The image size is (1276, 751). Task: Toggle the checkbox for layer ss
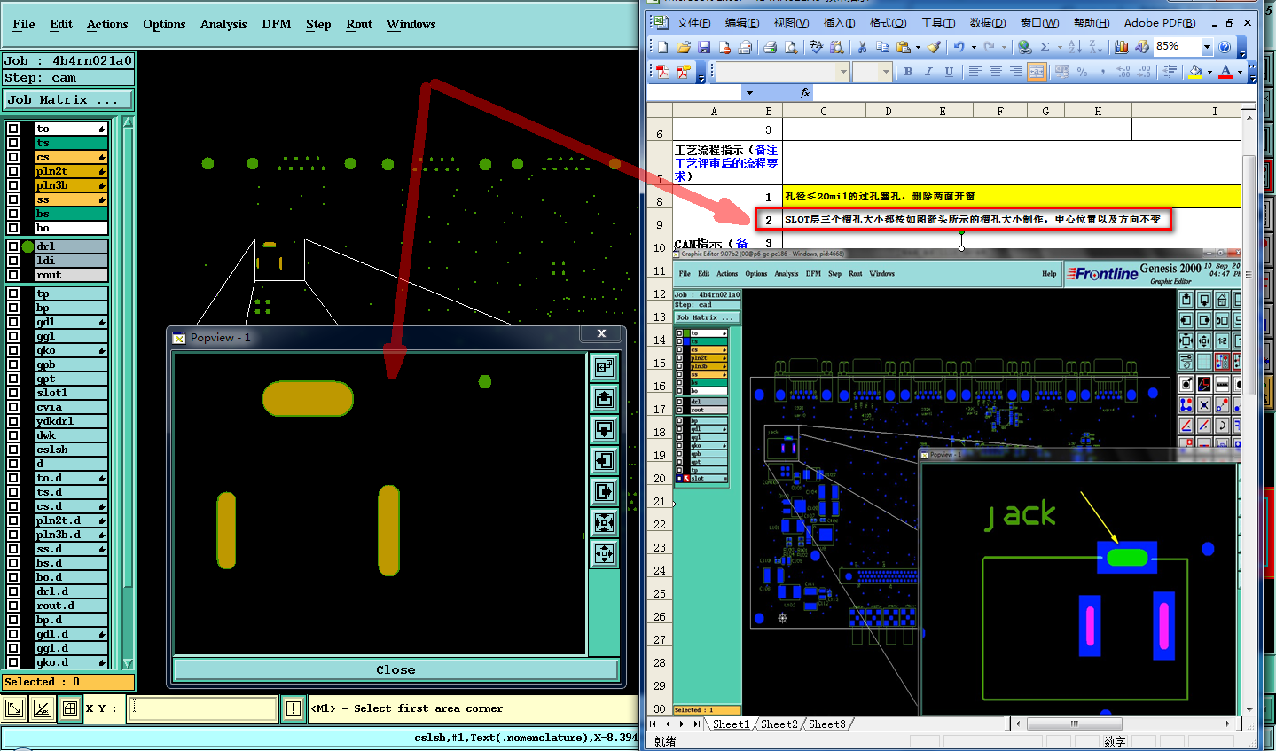click(x=13, y=199)
